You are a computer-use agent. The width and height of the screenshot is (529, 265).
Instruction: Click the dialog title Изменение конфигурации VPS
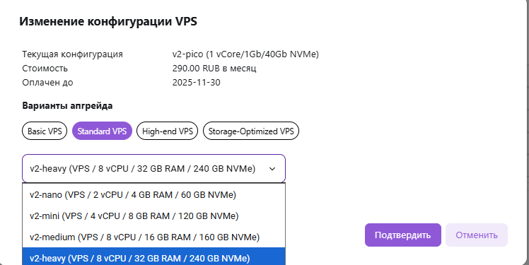point(108,22)
